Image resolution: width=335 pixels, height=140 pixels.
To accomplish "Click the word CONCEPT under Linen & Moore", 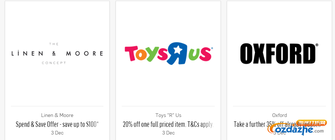I will (x=54, y=63).
